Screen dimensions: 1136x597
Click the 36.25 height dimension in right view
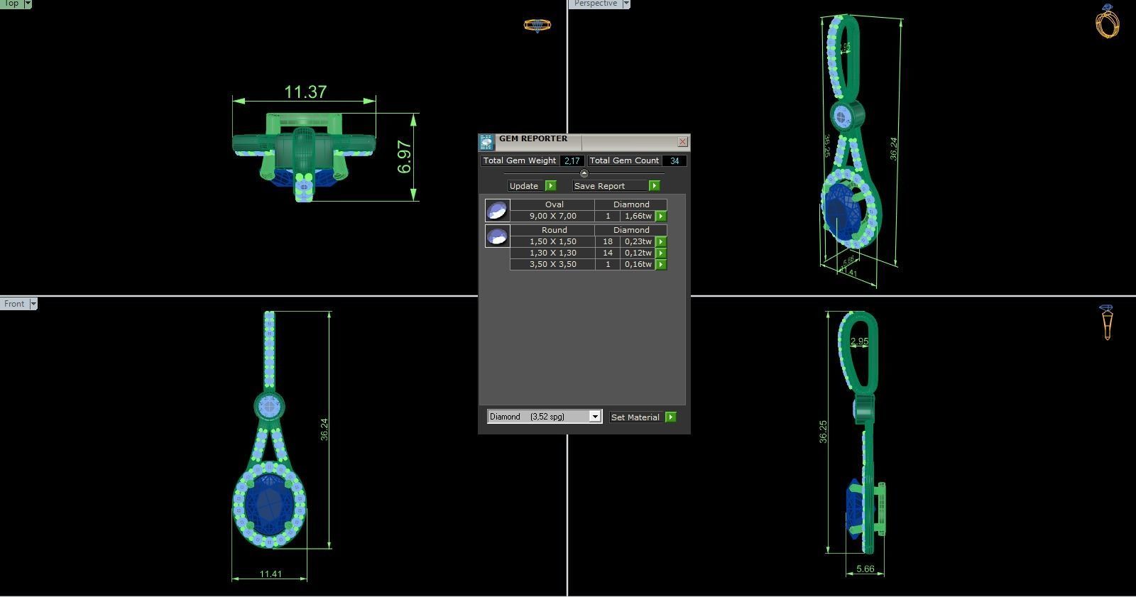click(823, 432)
